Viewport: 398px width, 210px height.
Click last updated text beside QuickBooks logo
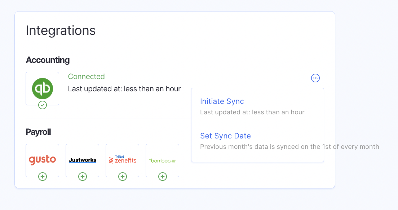pyautogui.click(x=124, y=89)
